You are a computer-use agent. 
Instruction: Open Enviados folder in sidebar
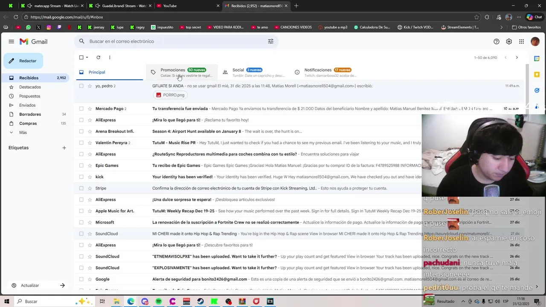coord(37,105)
